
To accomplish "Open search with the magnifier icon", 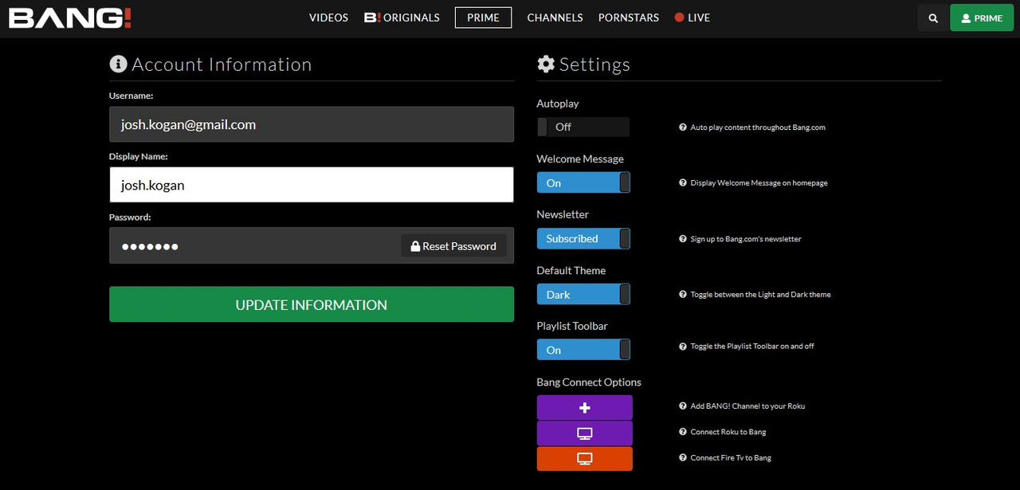I will click(933, 18).
